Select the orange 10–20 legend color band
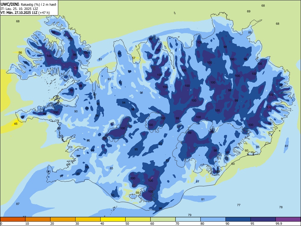The height and width of the screenshot is (226, 301). click(x=38, y=219)
